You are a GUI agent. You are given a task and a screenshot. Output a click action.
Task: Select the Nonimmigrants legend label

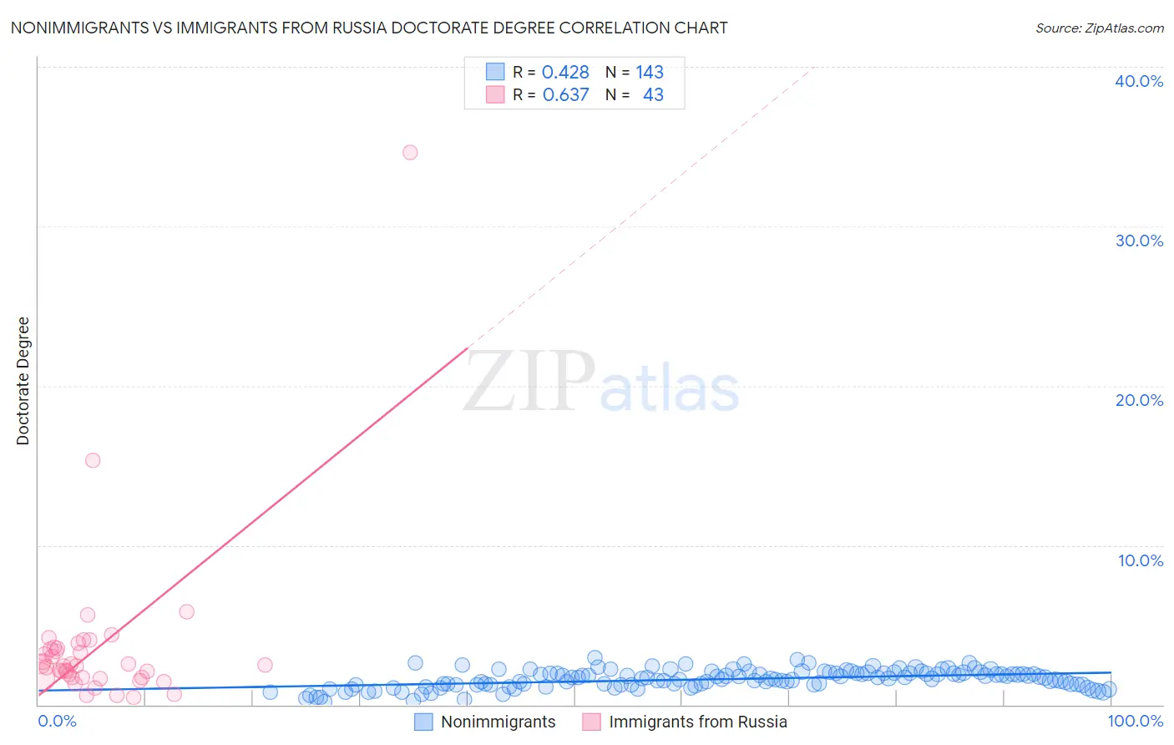(498, 722)
